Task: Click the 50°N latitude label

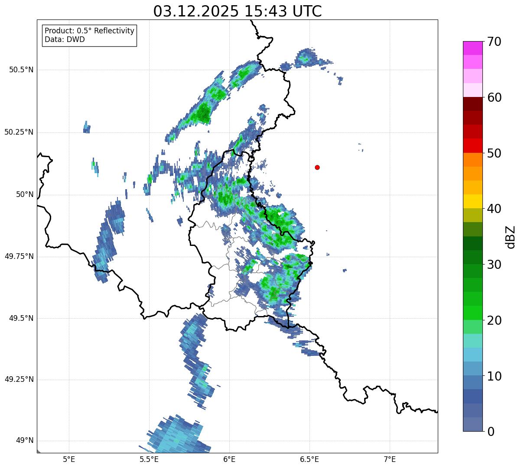Action: tap(25, 194)
